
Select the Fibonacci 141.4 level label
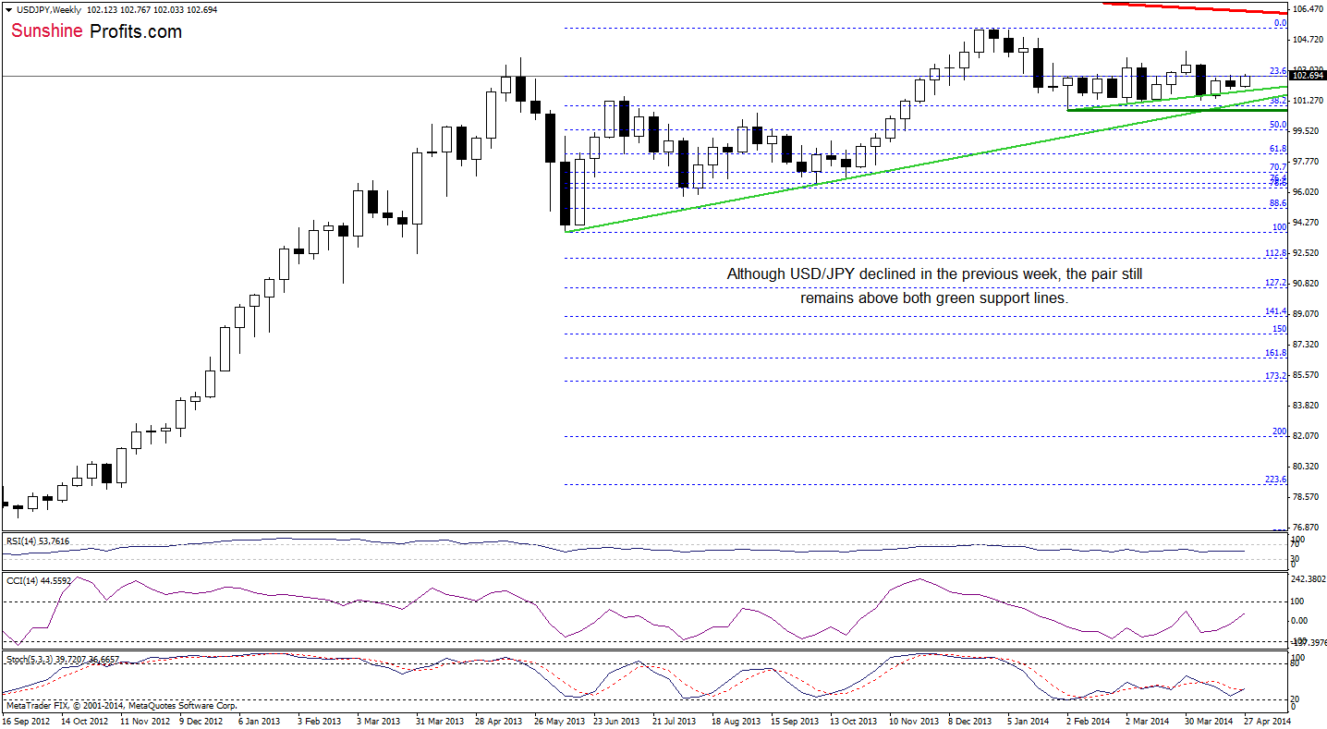[x=1277, y=312]
